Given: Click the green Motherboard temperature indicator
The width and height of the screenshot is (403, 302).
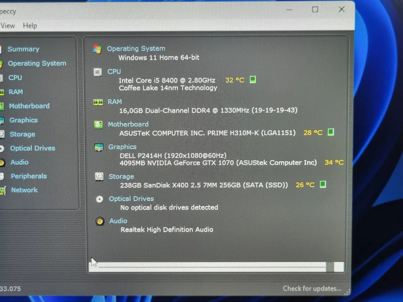Looking at the screenshot, I should tap(331, 132).
